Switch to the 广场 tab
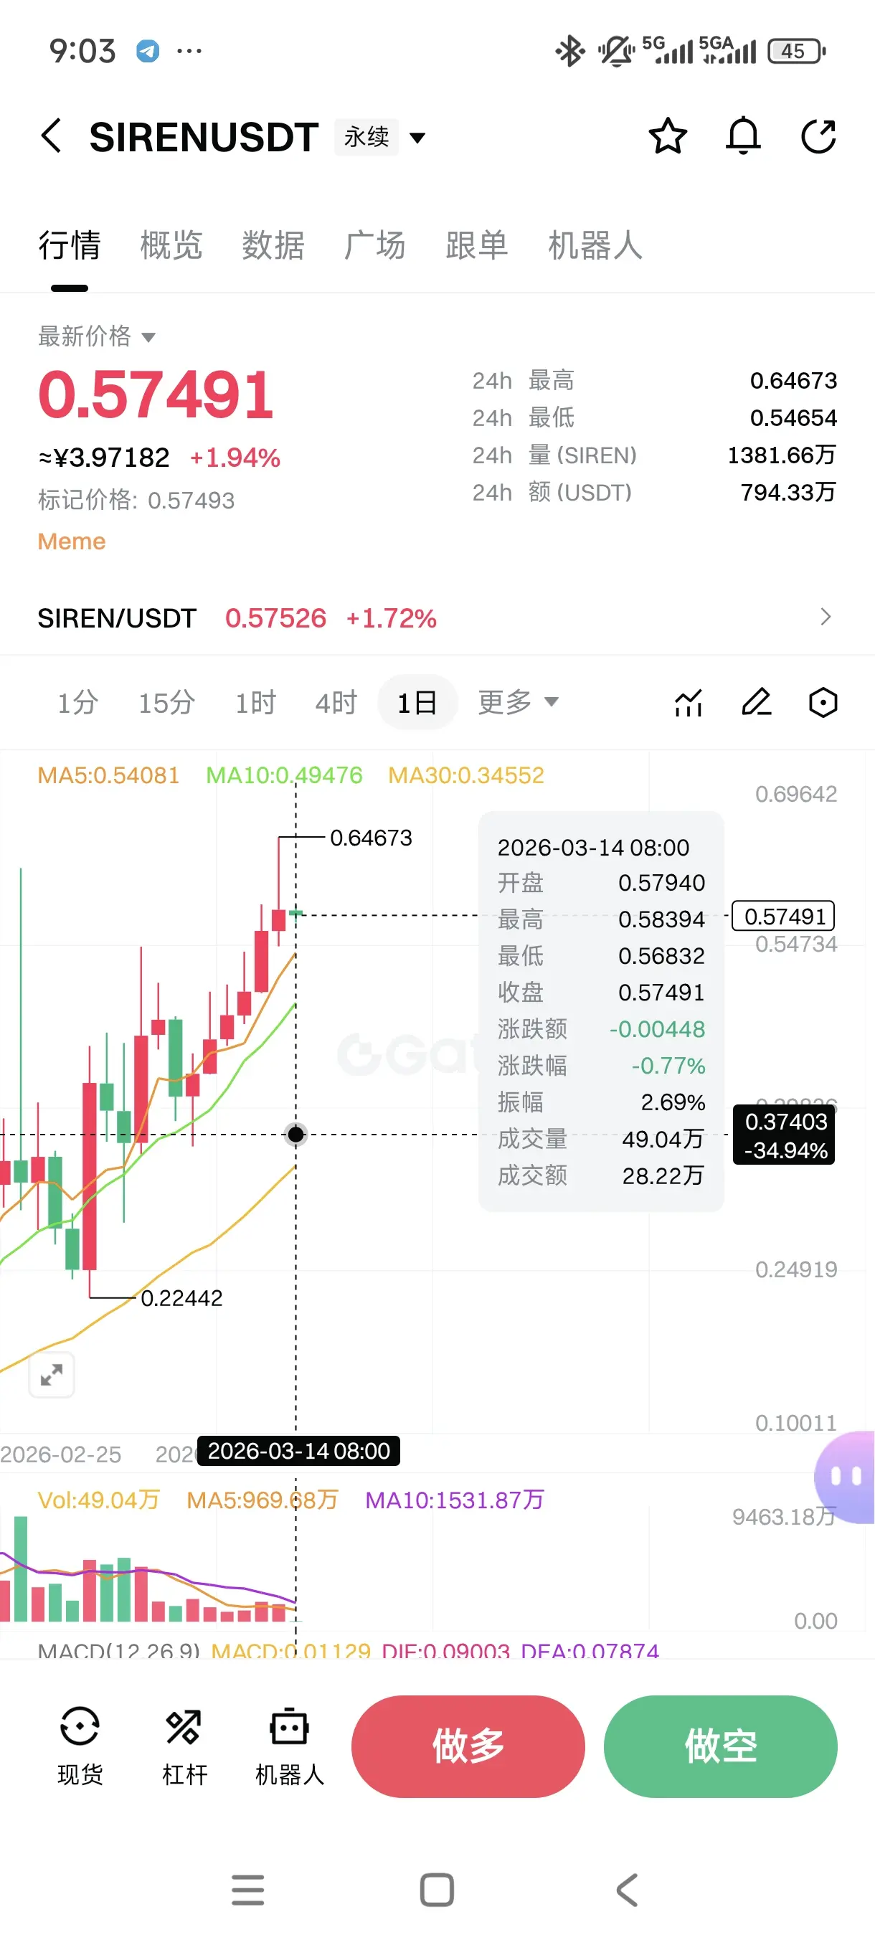The image size is (875, 1945). pos(375,245)
